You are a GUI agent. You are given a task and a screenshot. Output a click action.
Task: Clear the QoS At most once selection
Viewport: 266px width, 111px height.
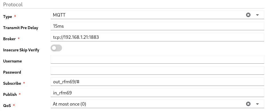point(248,104)
